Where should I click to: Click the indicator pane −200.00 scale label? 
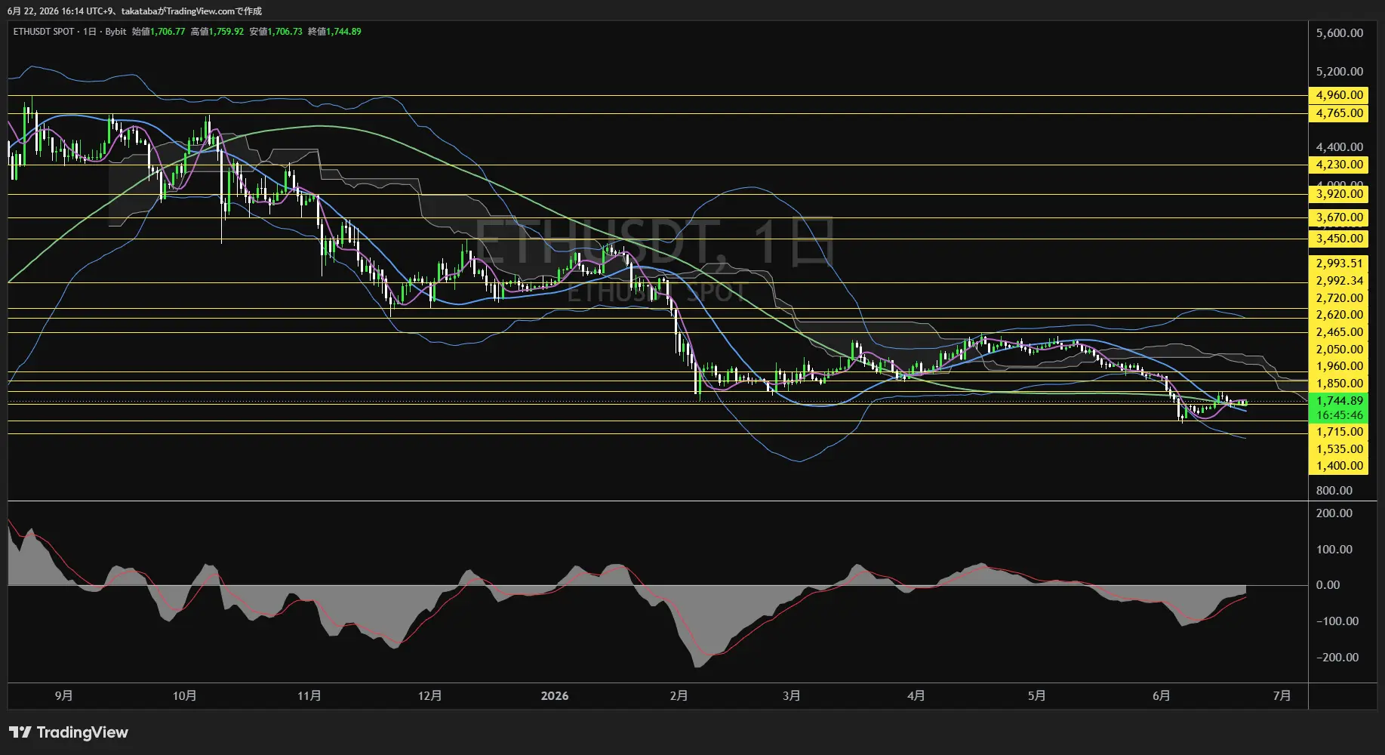[x=1337, y=658]
